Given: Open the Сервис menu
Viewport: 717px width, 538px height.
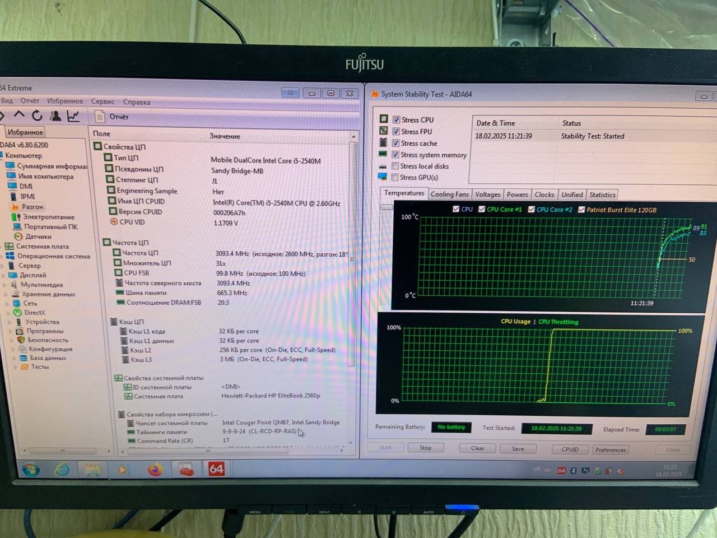Looking at the screenshot, I should coord(103,101).
